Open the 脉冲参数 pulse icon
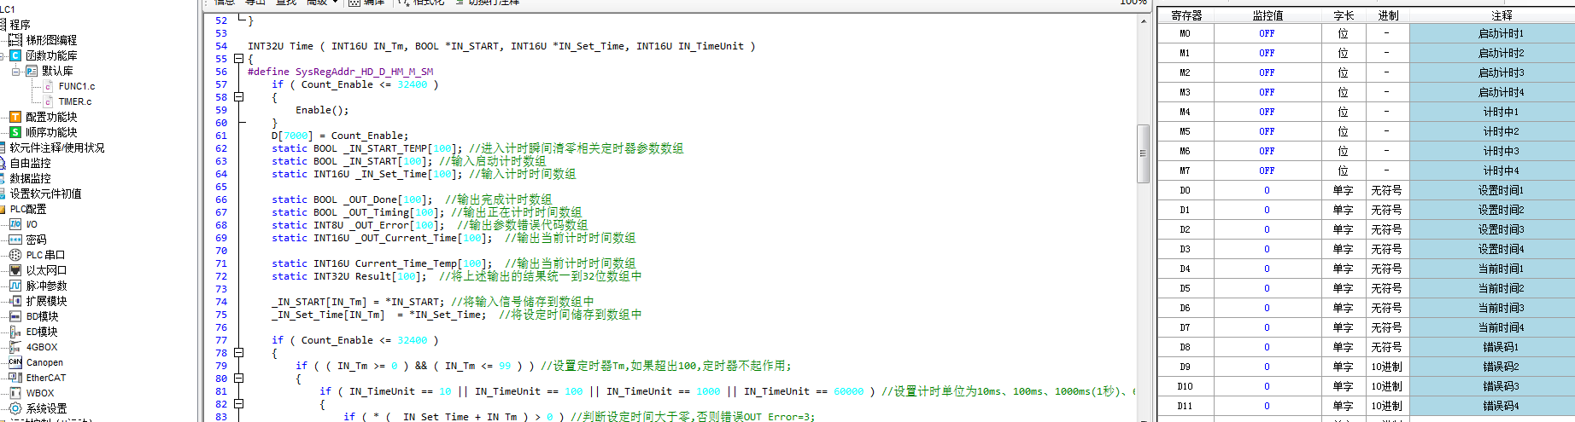 point(15,286)
